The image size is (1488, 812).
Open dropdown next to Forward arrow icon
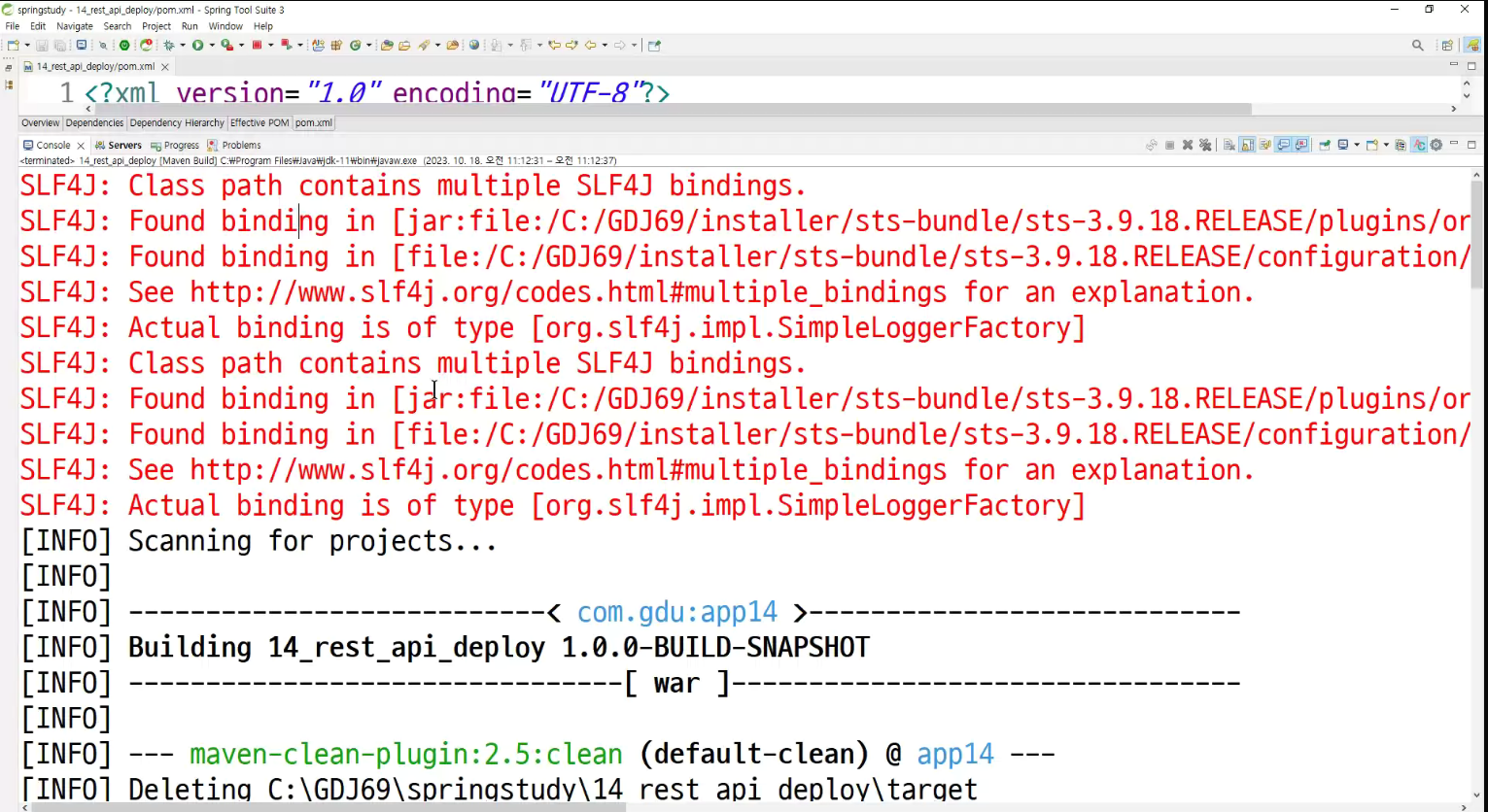point(634,45)
